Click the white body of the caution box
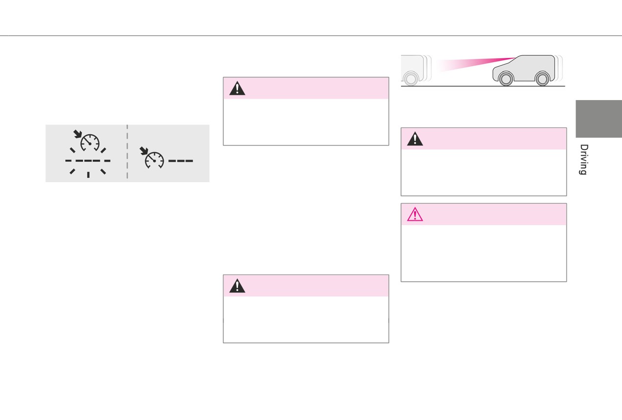622x420 pixels. coord(483,253)
